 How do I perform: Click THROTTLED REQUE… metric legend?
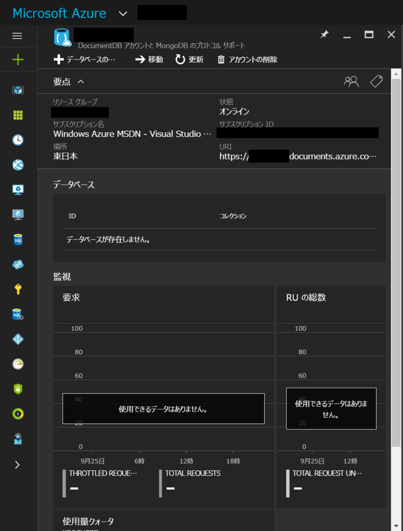coord(100,483)
